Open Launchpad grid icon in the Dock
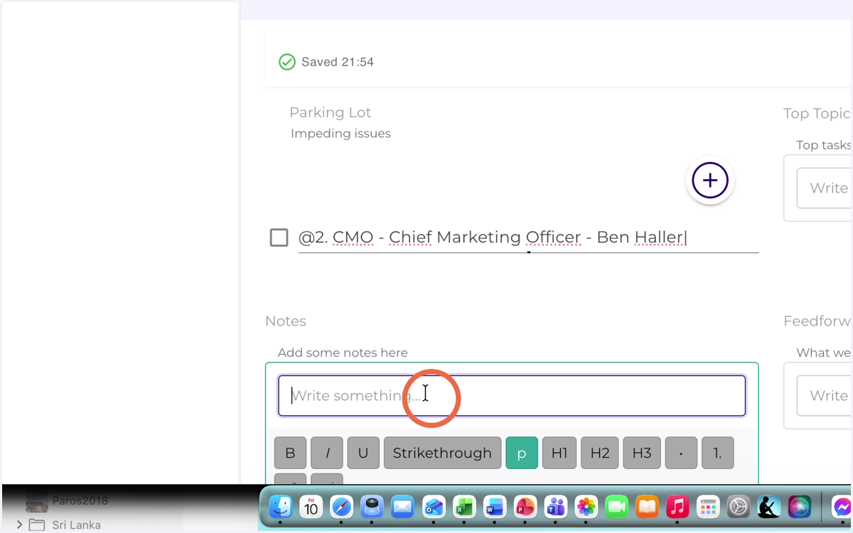The height and width of the screenshot is (533, 853). [x=708, y=507]
